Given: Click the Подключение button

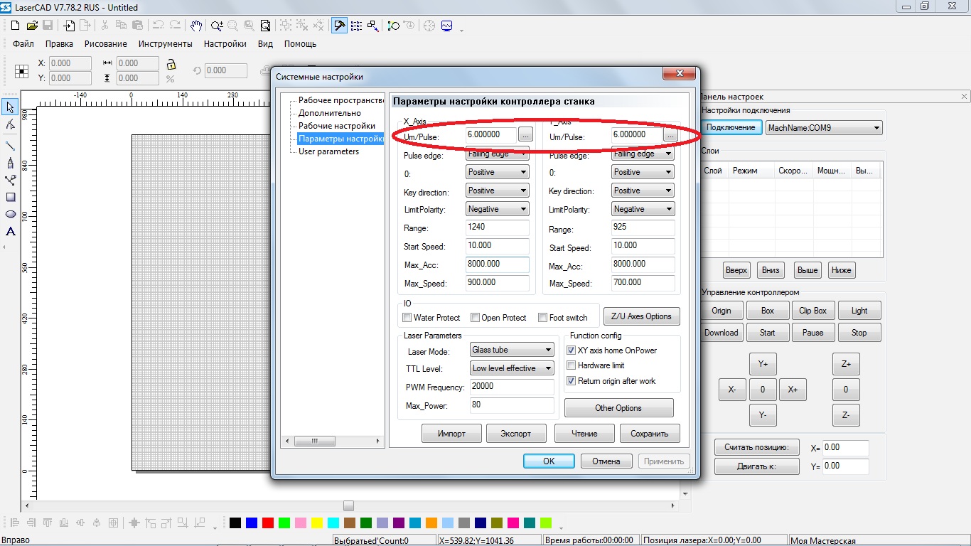Looking at the screenshot, I should pyautogui.click(x=731, y=127).
